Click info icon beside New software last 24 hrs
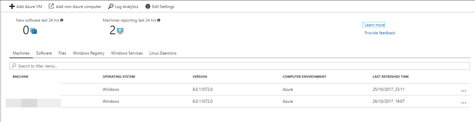475x122 pixels. (62, 20)
